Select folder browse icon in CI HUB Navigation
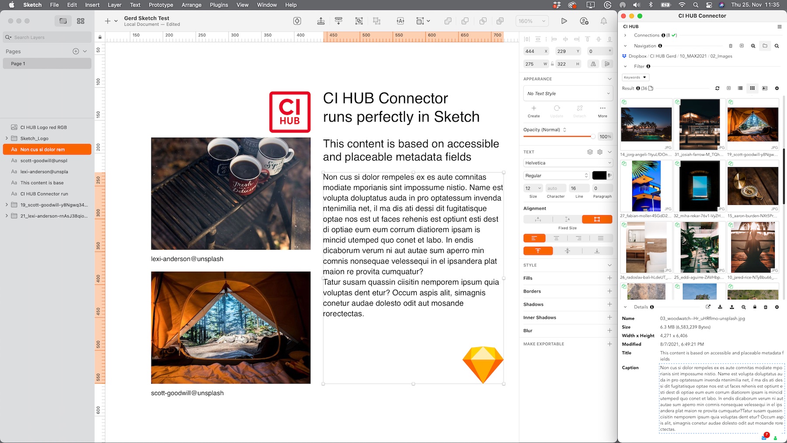Viewport: 787px width, 443px height. point(765,45)
